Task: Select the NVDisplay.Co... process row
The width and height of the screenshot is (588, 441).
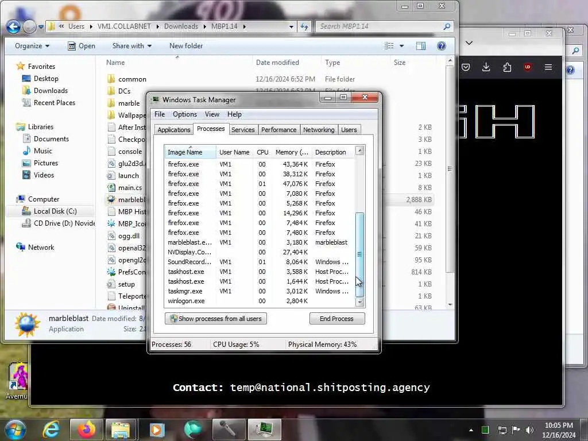Action: click(260, 252)
